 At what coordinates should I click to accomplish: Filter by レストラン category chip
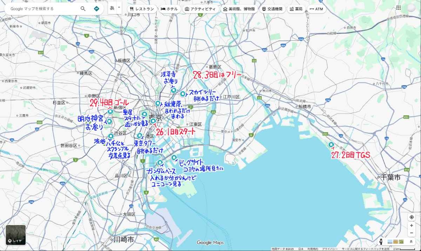142,9
